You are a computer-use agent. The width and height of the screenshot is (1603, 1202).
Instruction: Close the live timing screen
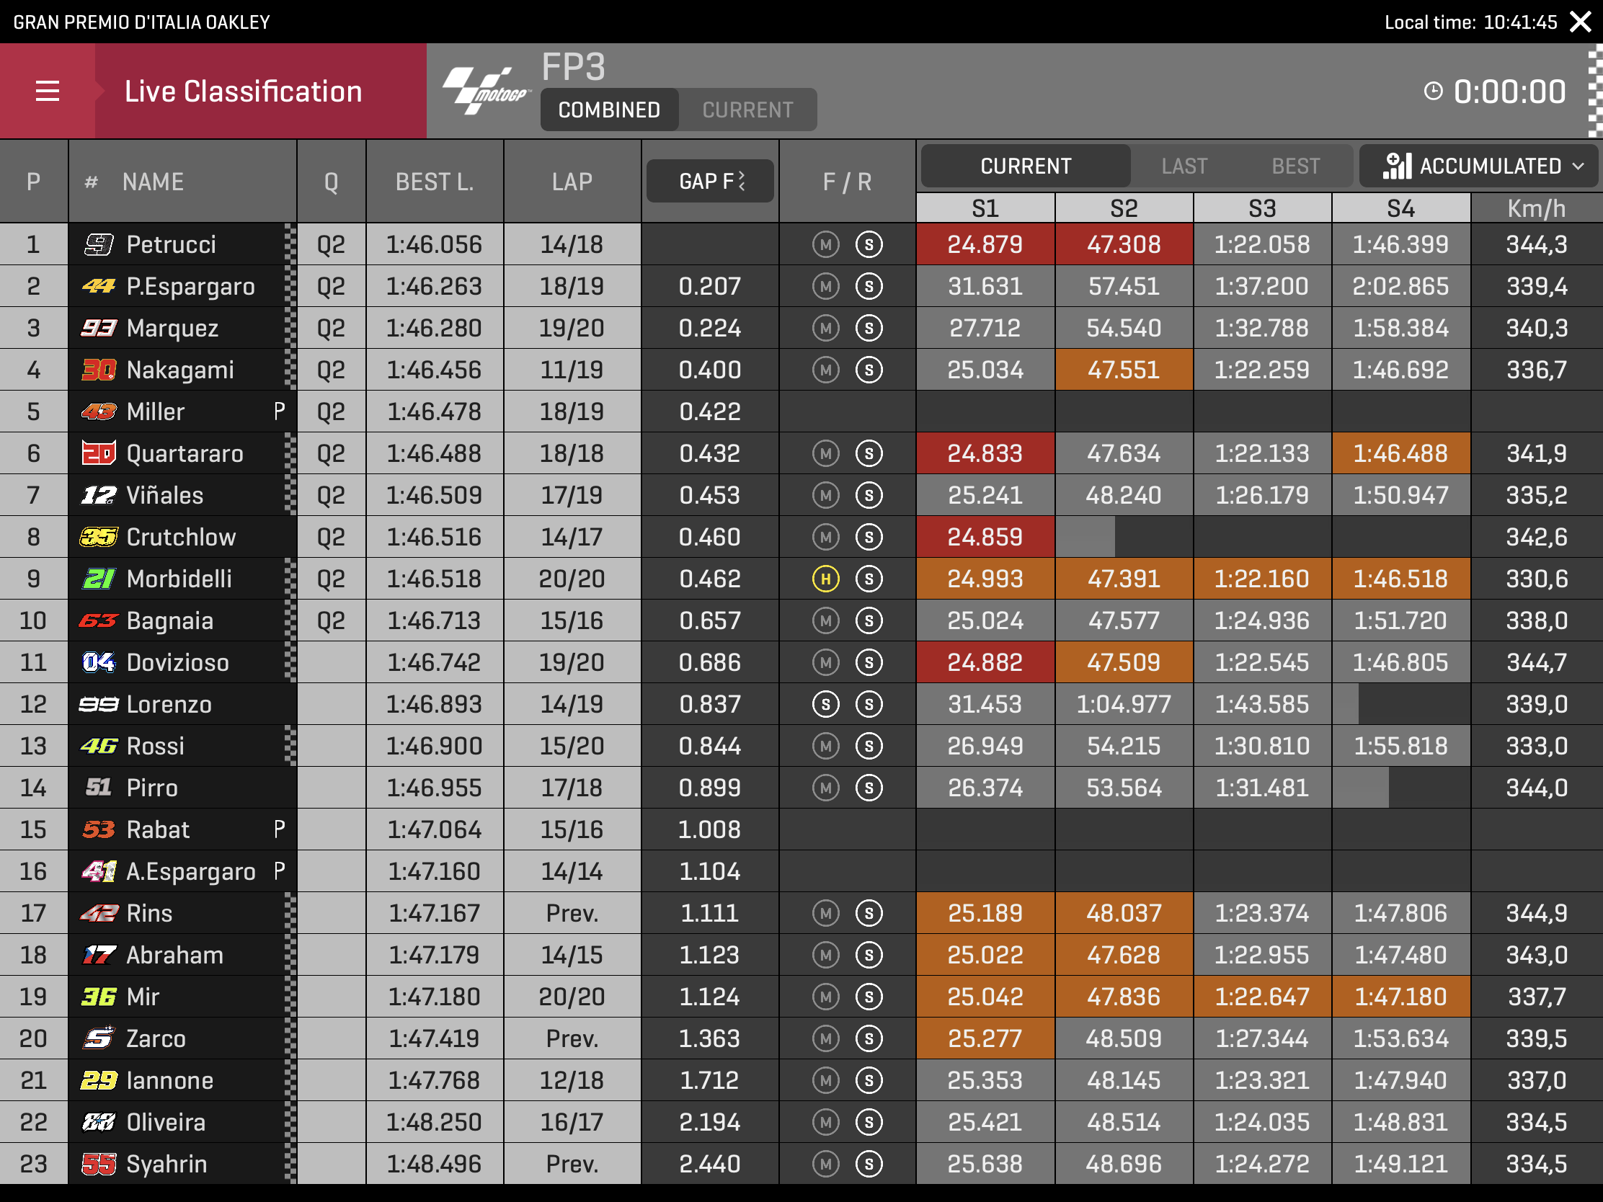1581,22
